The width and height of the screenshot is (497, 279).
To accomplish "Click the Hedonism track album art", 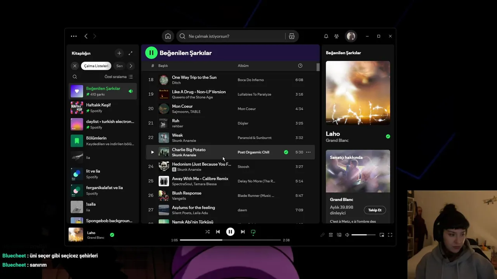I will tap(164, 167).
